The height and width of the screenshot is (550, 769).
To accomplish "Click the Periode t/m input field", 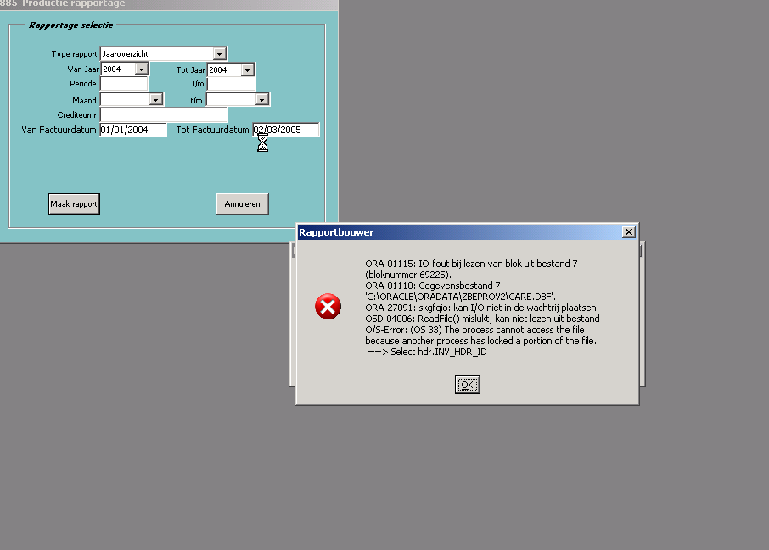I will click(x=231, y=84).
